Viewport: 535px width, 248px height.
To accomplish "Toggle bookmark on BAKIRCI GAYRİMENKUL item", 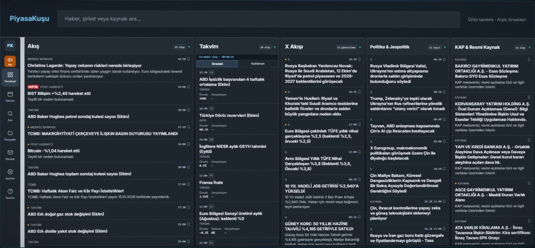I will pyautogui.click(x=529, y=60).
